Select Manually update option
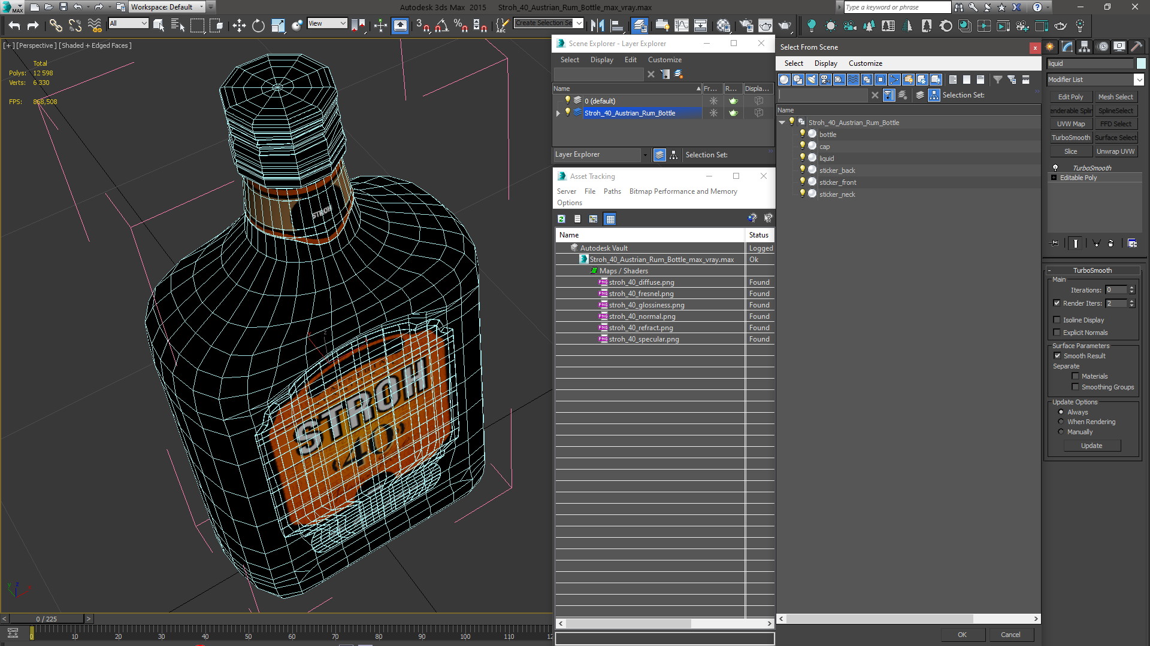Image resolution: width=1150 pixels, height=646 pixels. point(1061,432)
